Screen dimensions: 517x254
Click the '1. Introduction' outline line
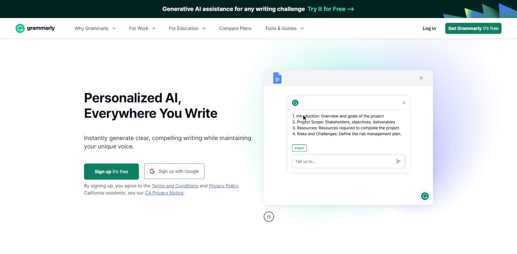338,116
